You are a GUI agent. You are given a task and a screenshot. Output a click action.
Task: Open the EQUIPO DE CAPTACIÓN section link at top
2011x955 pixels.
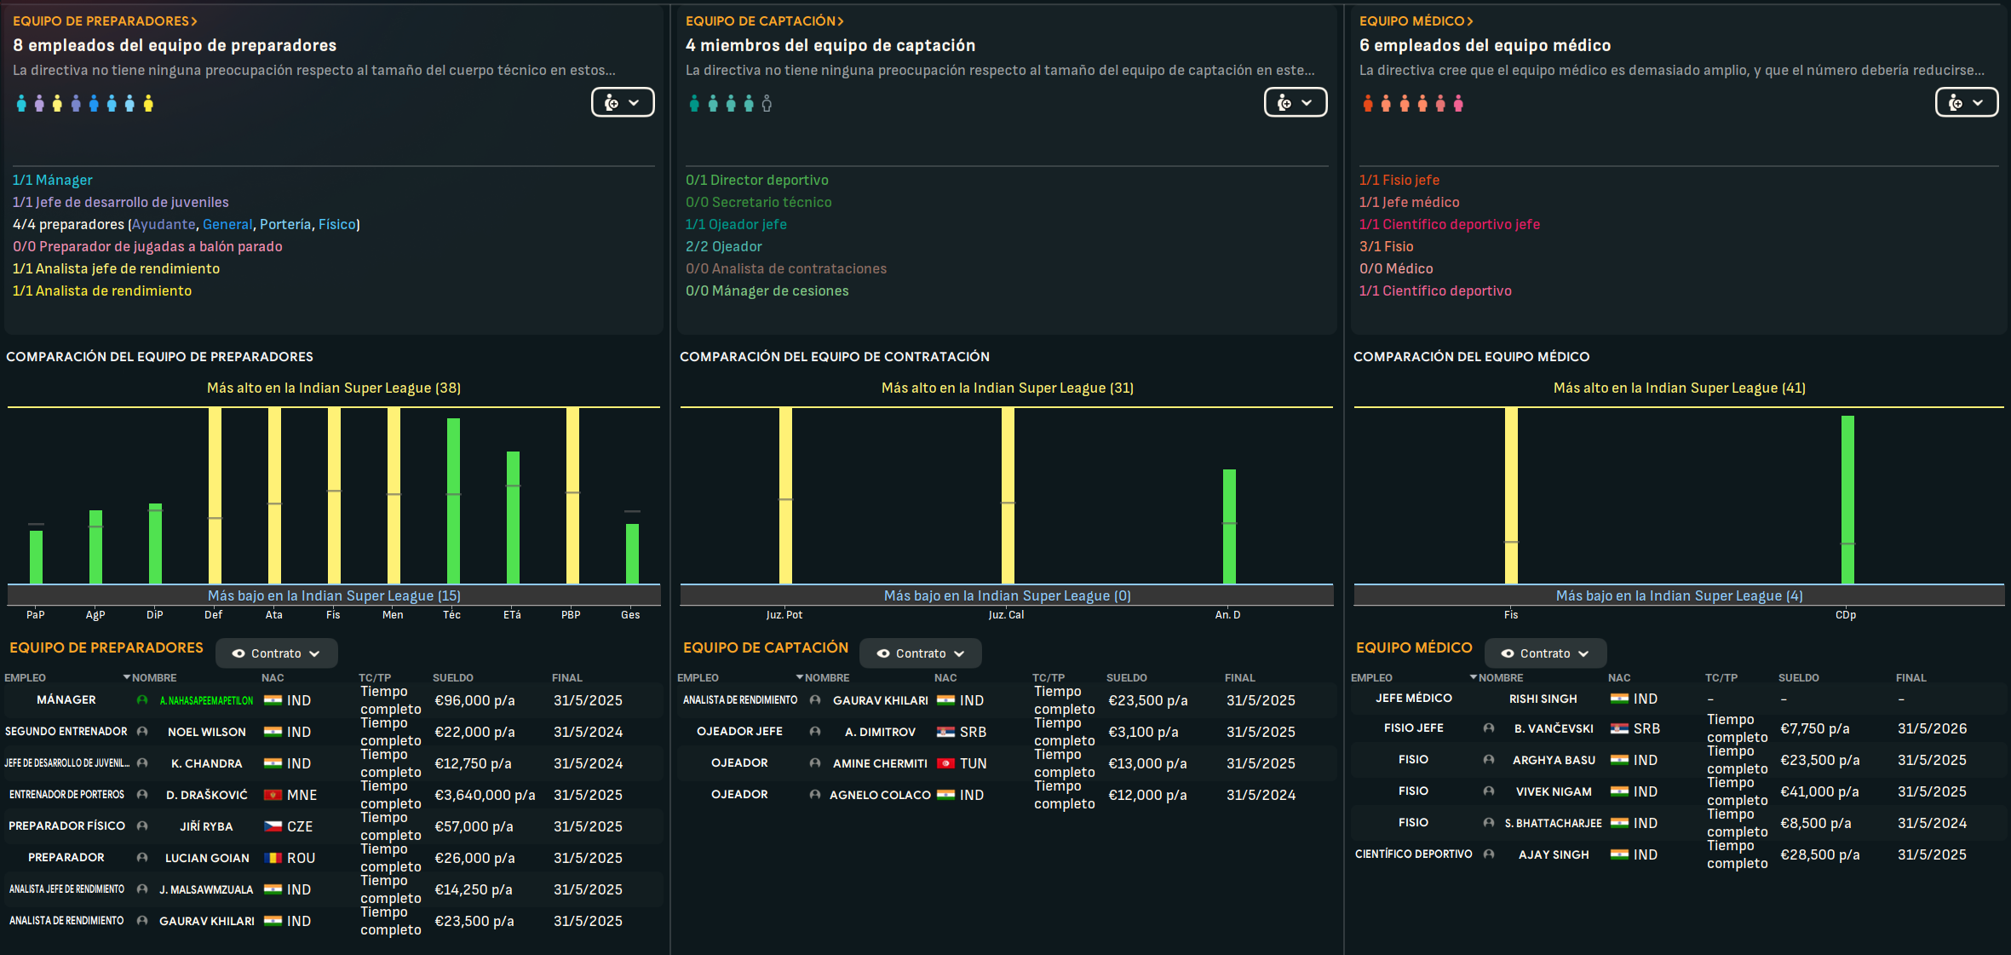point(765,21)
